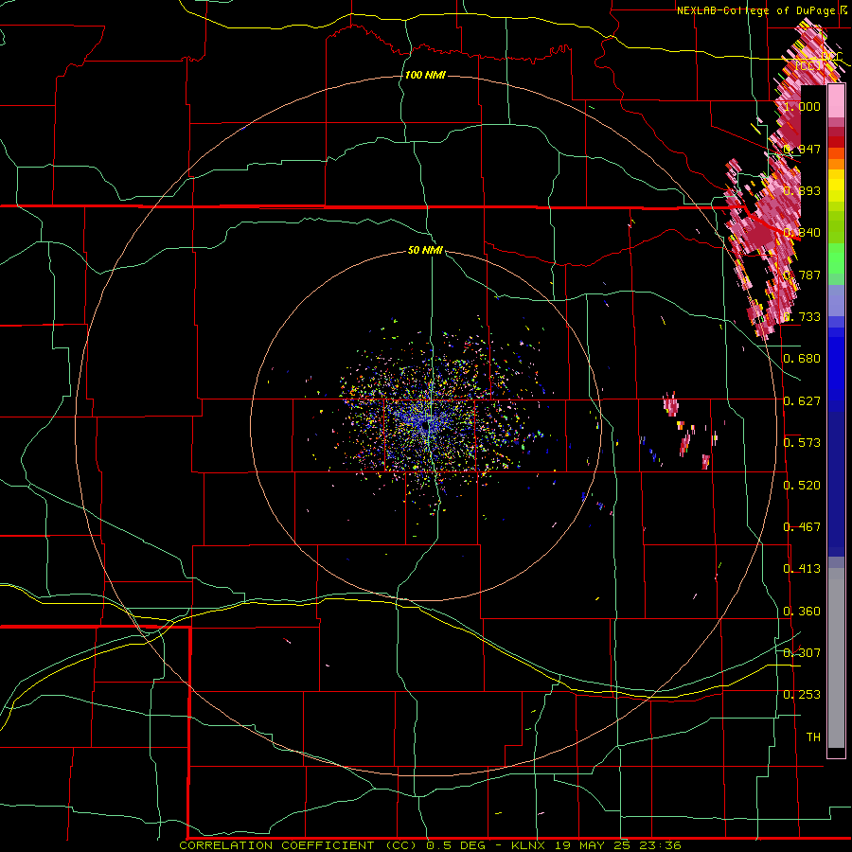
Task: Select the 0.893 value on the color scale
Action: tap(802, 190)
